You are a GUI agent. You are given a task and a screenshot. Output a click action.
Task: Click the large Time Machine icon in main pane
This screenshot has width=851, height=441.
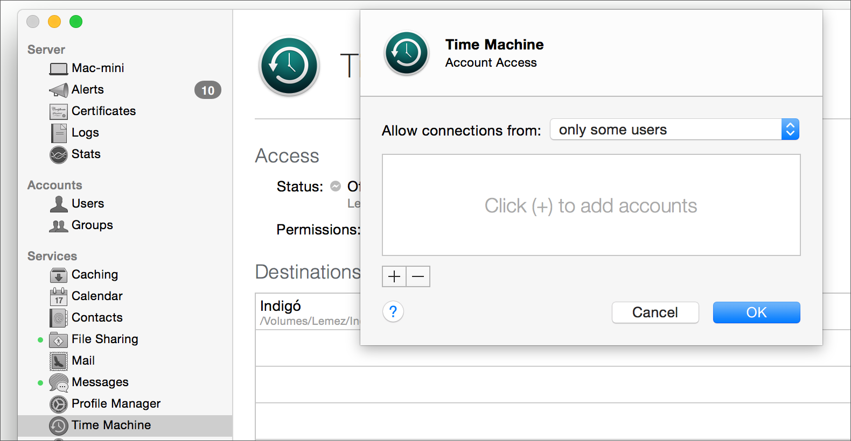click(x=289, y=66)
